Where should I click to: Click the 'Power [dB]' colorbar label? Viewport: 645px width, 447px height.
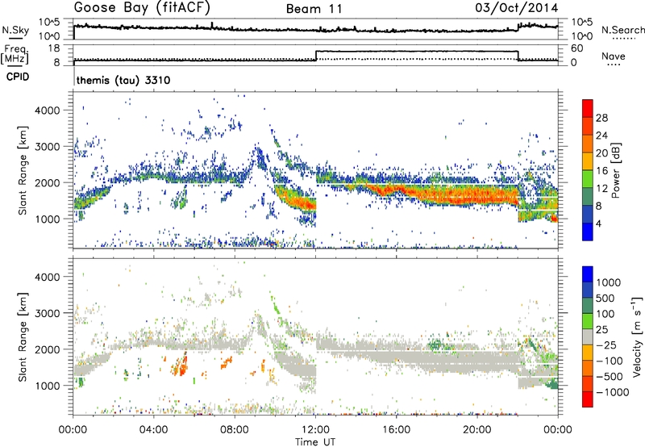pyautogui.click(x=615, y=170)
